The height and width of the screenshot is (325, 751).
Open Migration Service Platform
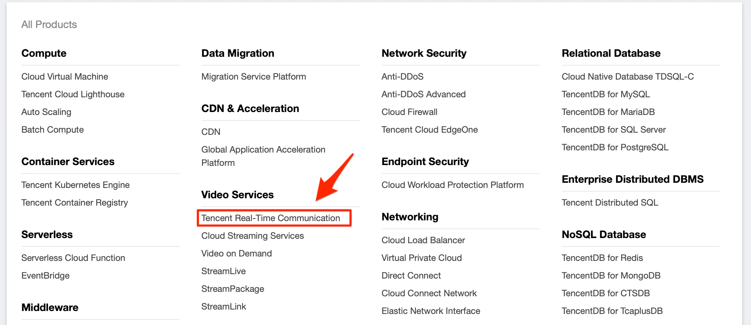254,77
